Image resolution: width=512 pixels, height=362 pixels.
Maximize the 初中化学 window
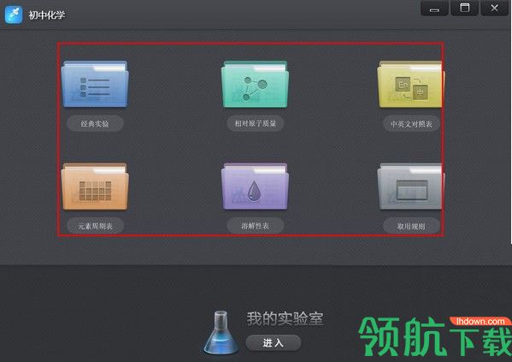pyautogui.click(x=465, y=9)
